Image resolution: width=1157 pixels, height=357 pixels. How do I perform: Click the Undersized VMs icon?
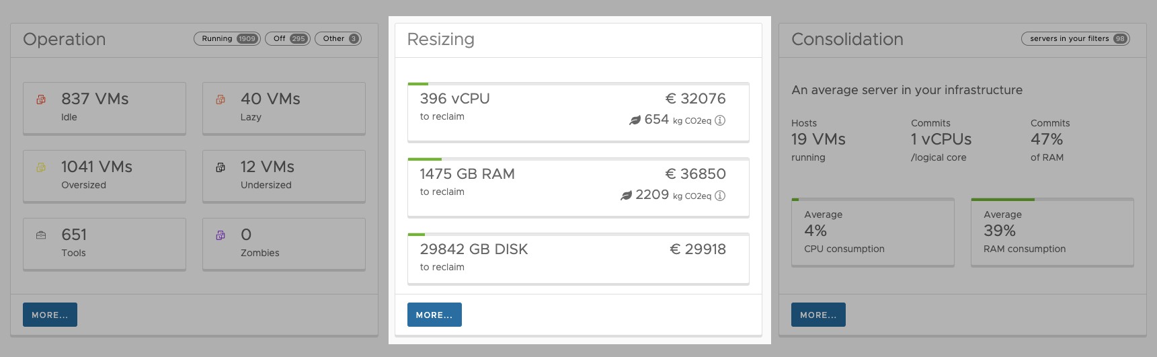[221, 167]
